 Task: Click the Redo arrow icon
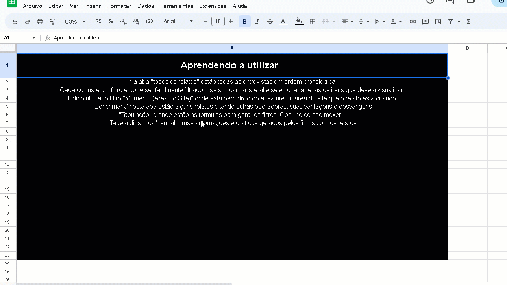[28, 22]
